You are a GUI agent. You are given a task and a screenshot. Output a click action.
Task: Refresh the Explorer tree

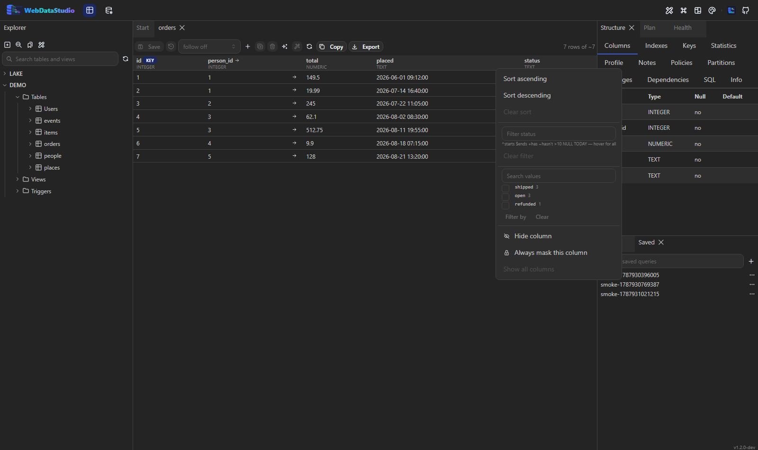coord(126,59)
